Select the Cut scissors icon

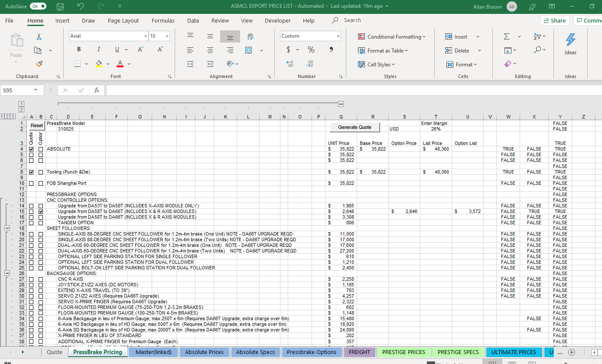(x=39, y=37)
